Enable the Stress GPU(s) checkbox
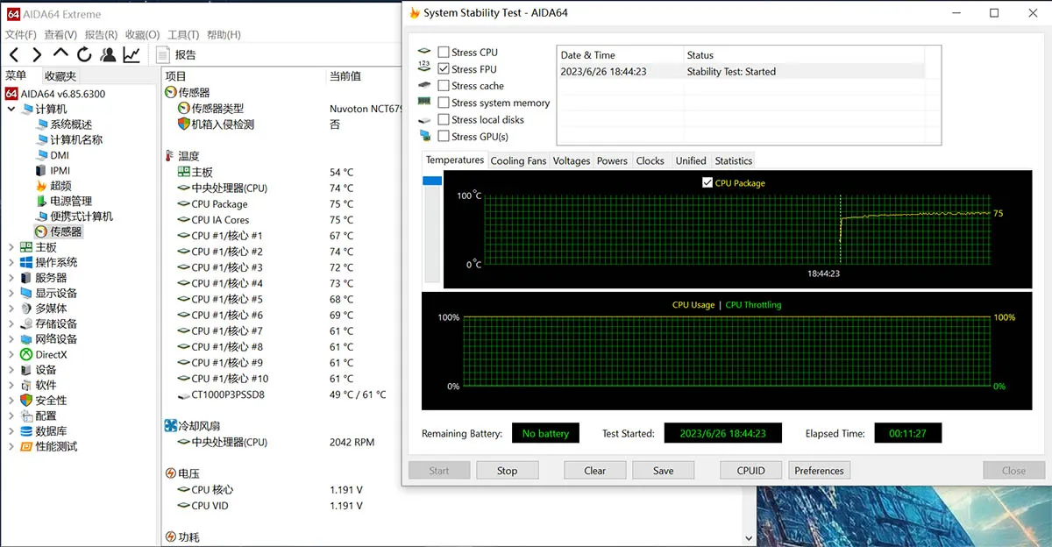This screenshot has width=1052, height=547. [444, 137]
